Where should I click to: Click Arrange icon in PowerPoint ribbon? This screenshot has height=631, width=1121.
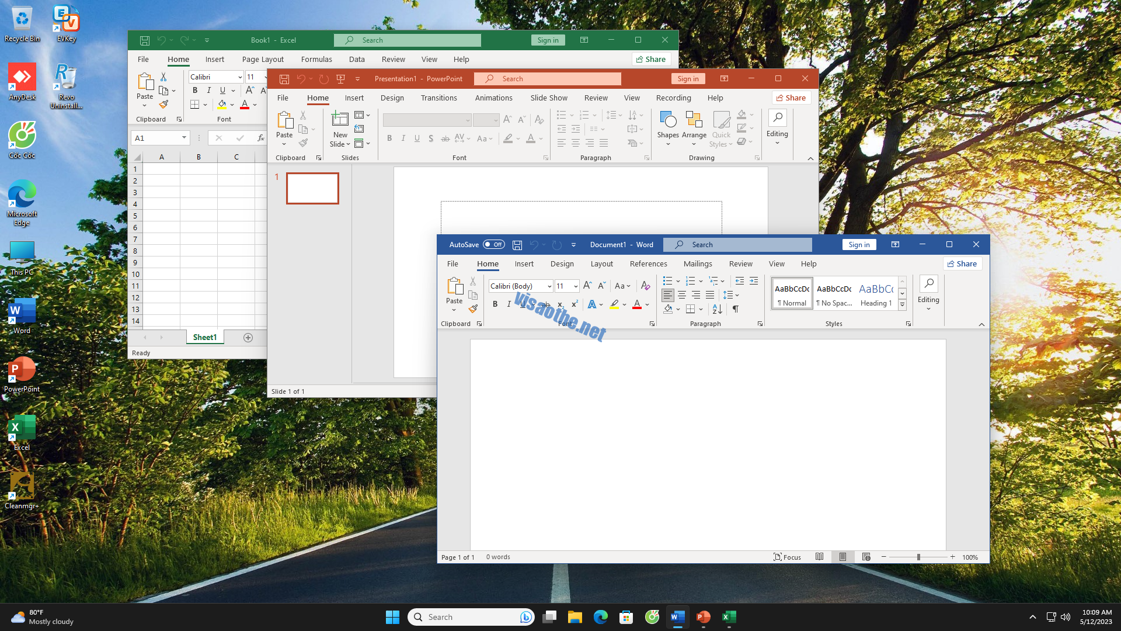694,120
